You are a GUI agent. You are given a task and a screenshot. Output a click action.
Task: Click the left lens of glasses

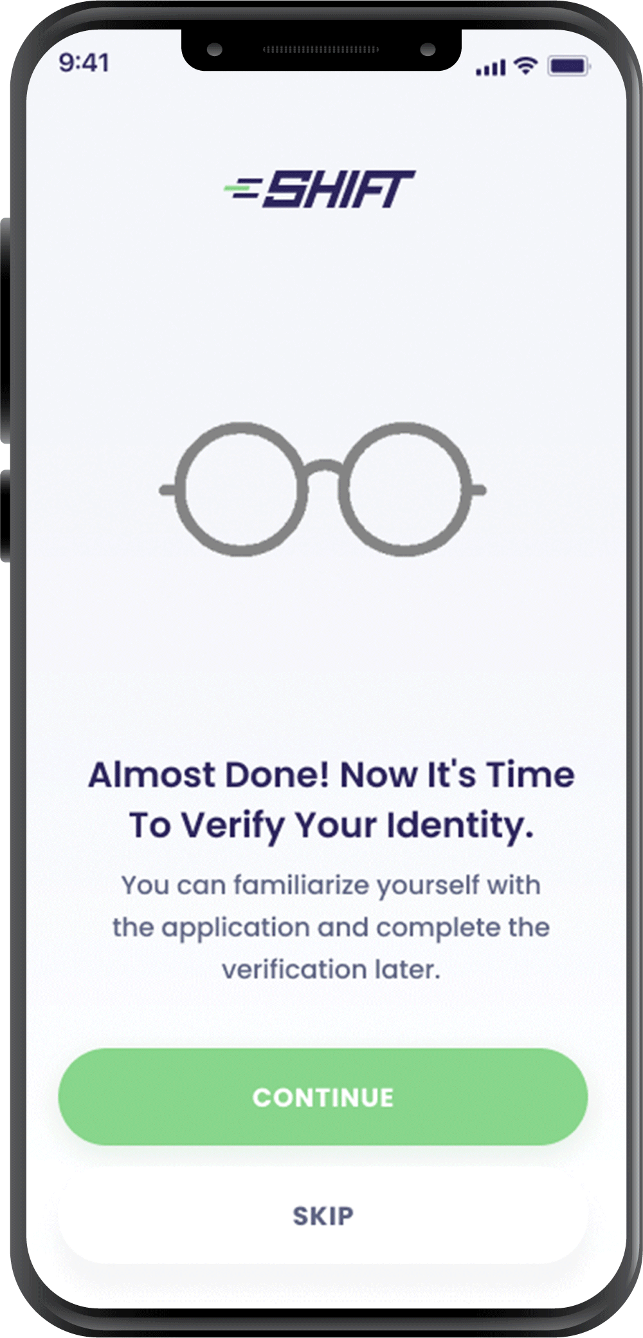pyautogui.click(x=241, y=489)
